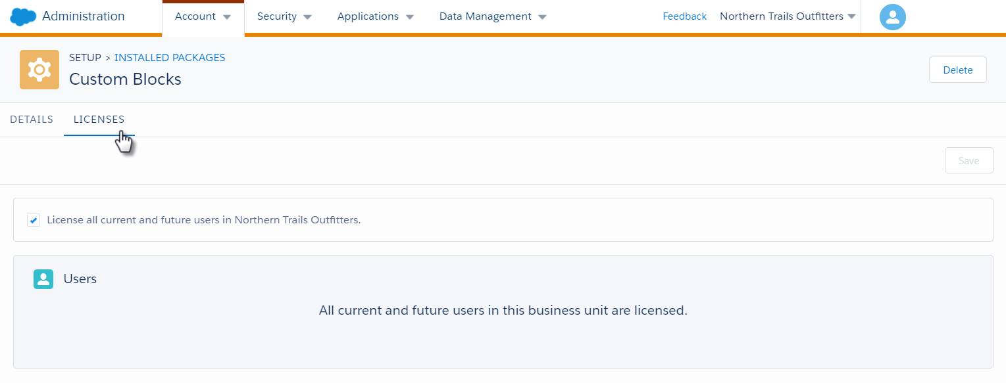Click the Salesforce cloud logo icon
The width and height of the screenshot is (1006, 383).
[x=23, y=16]
